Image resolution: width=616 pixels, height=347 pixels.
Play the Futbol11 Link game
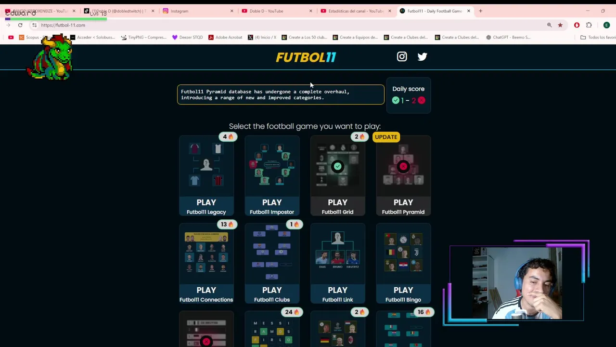pyautogui.click(x=337, y=264)
